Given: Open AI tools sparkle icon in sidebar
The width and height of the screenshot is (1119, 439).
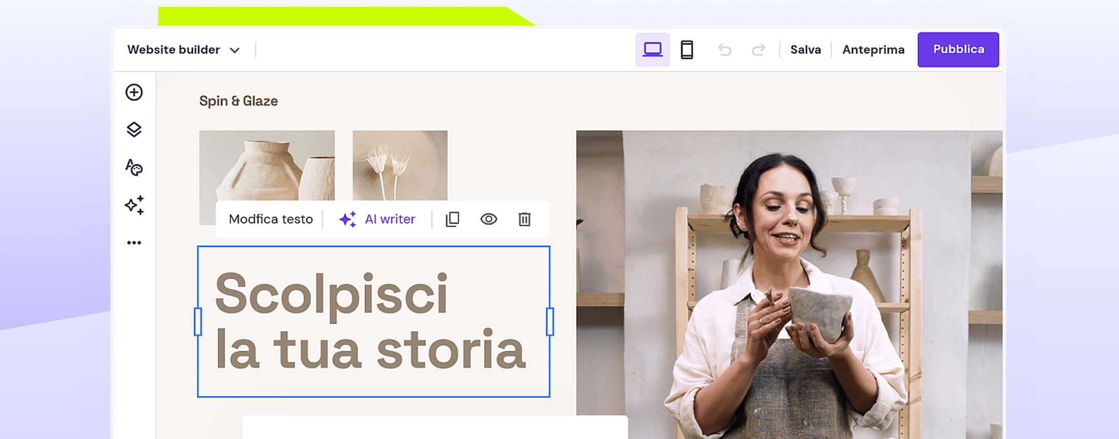Looking at the screenshot, I should [134, 205].
